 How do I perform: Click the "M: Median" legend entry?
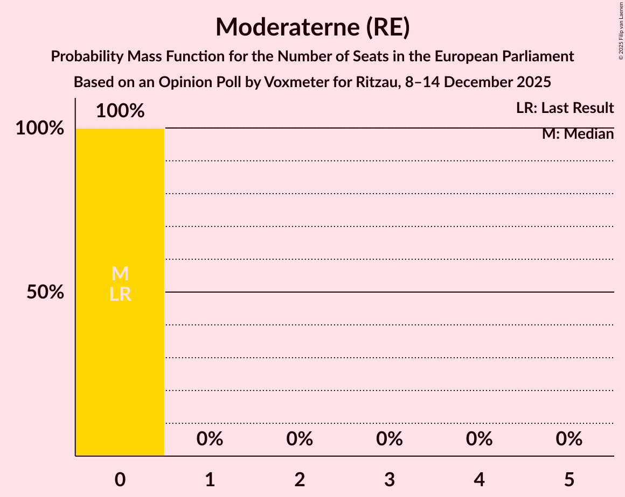tap(578, 134)
